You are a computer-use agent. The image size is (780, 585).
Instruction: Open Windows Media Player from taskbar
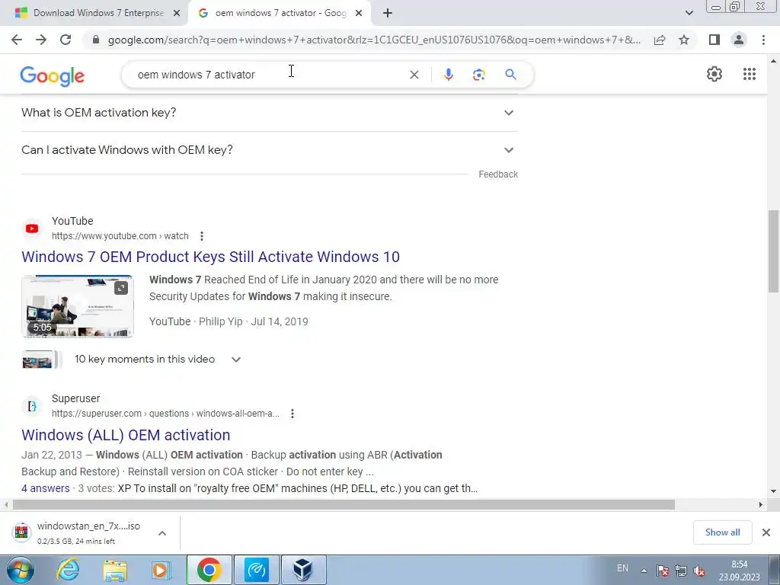pyautogui.click(x=161, y=570)
